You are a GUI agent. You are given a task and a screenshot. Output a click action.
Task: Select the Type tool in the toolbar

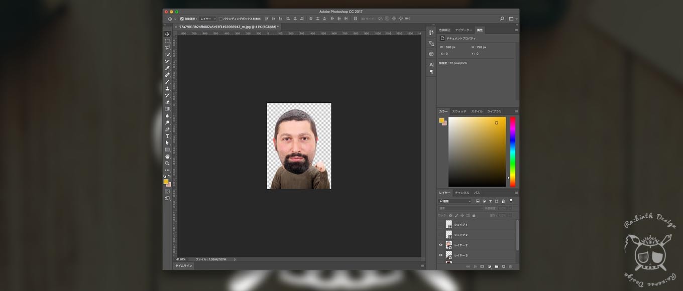(x=167, y=136)
